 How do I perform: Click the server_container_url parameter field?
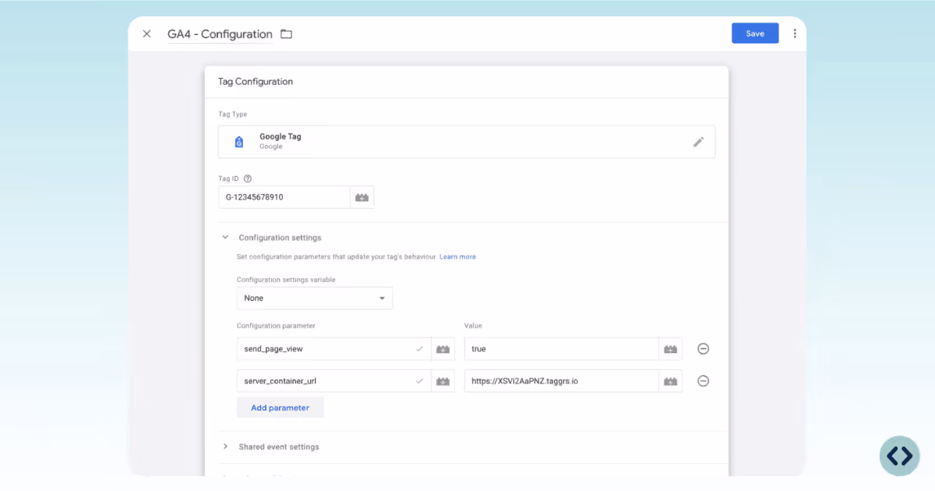[334, 381]
